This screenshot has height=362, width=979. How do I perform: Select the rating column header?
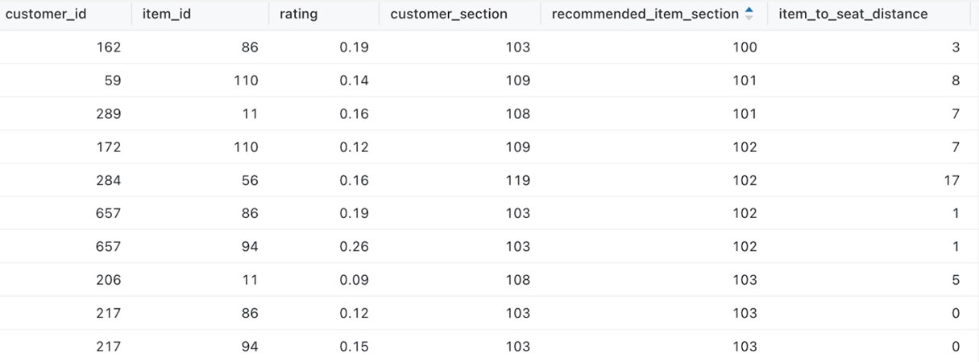(x=298, y=14)
